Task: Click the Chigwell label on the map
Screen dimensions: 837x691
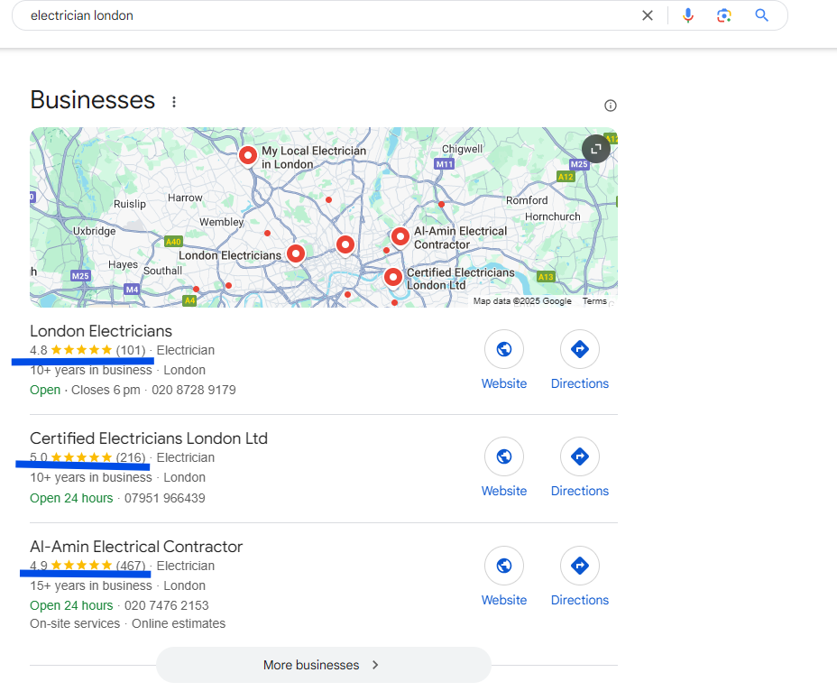Action: [463, 149]
